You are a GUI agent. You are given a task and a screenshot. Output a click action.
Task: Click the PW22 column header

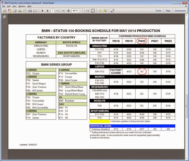tap(168, 41)
